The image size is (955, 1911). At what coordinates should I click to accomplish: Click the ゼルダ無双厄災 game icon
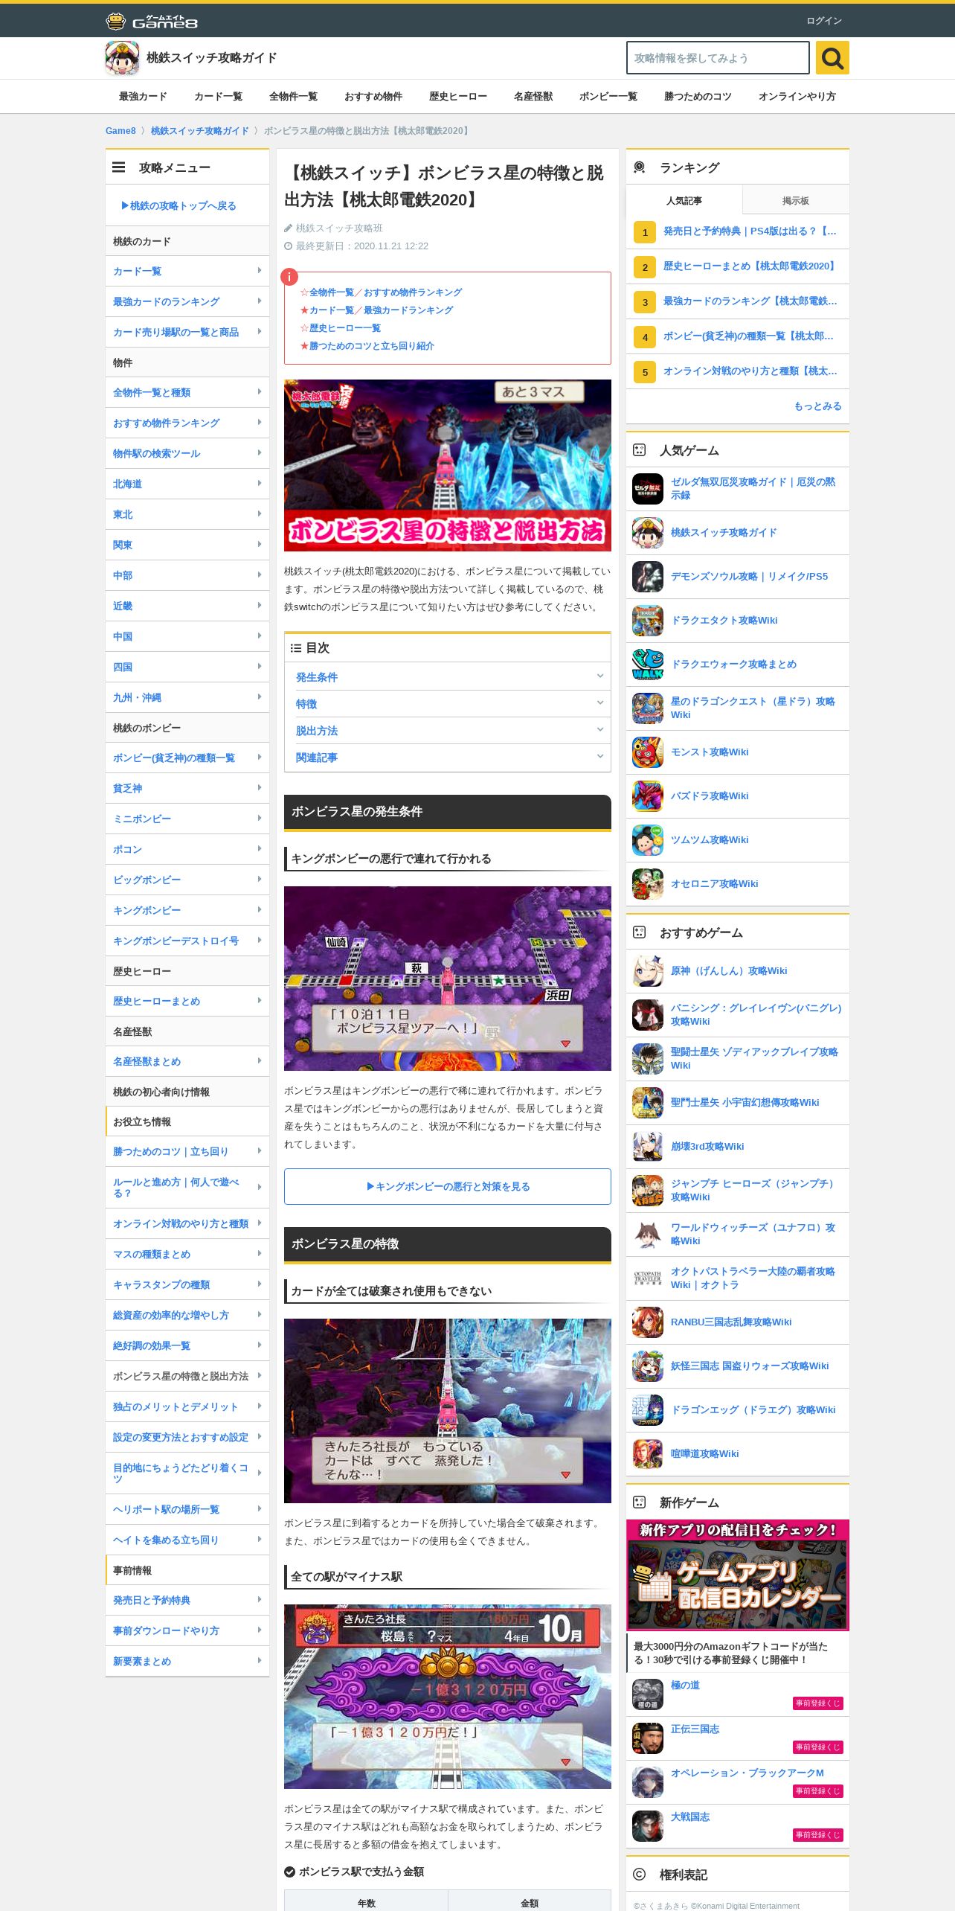point(648,489)
